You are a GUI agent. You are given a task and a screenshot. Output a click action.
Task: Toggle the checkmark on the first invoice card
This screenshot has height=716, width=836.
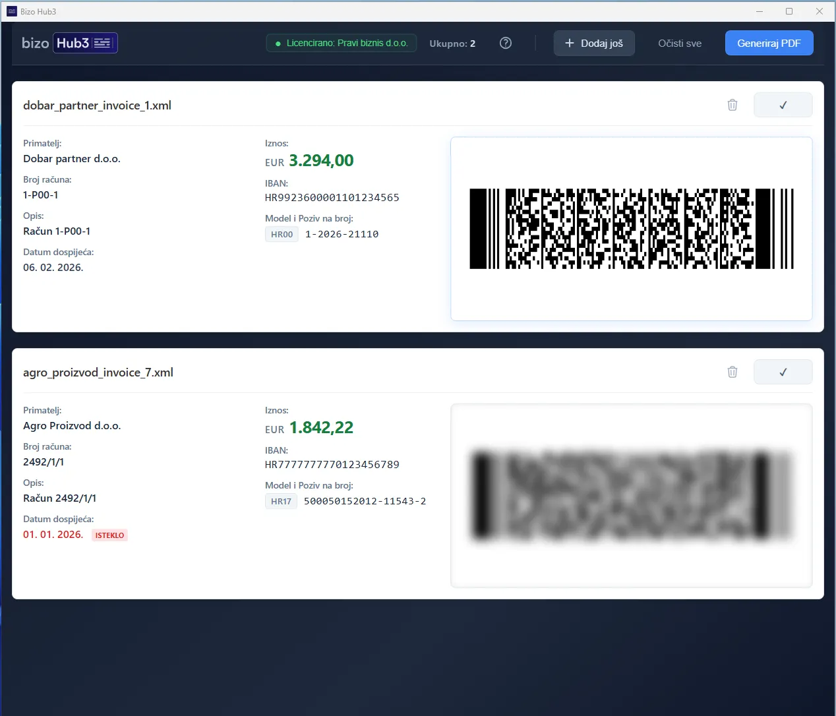pos(783,104)
